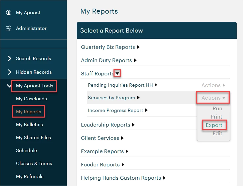
Task: Expand Admin Duty Reports arrow
Action: coord(135,60)
